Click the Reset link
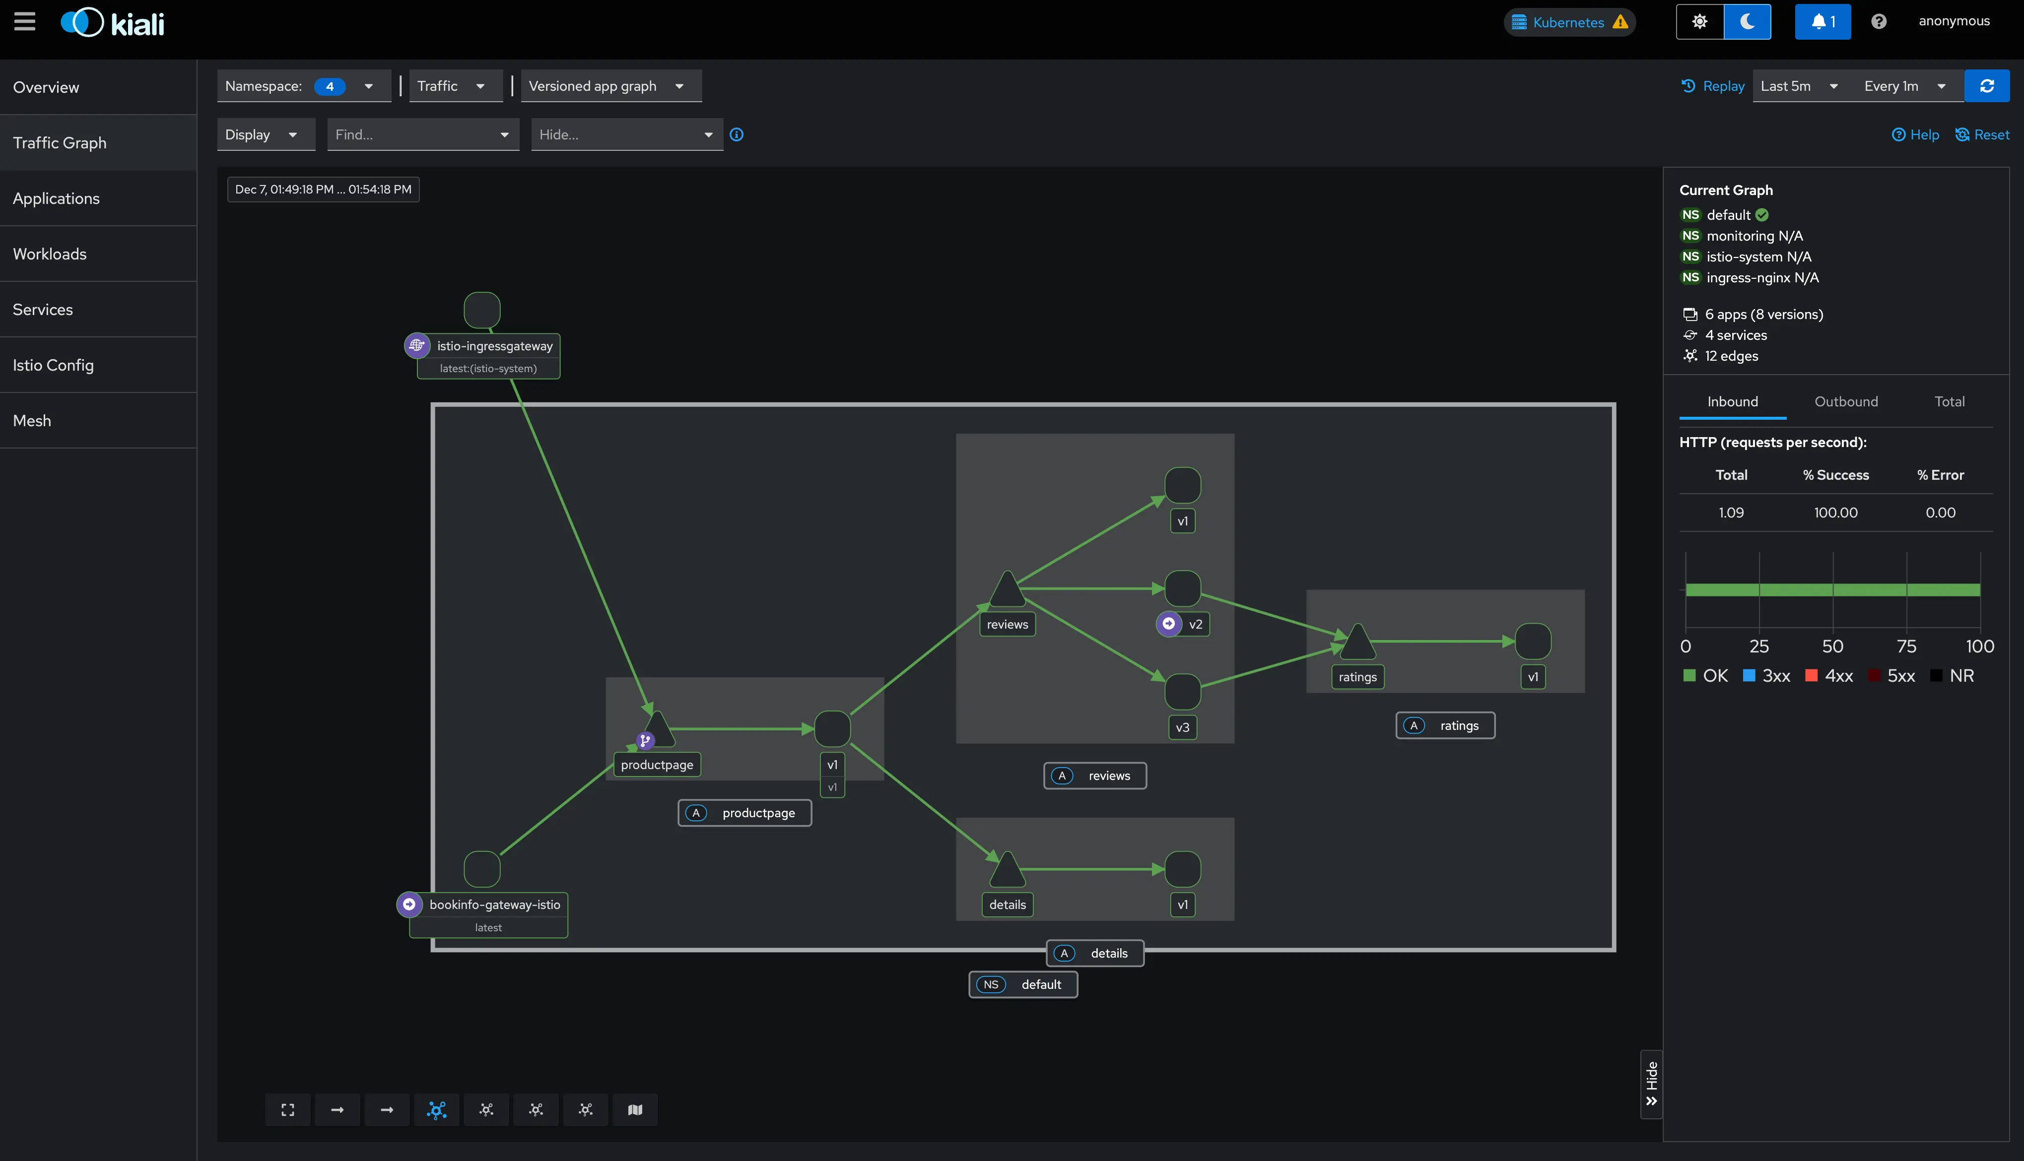 click(x=1982, y=135)
